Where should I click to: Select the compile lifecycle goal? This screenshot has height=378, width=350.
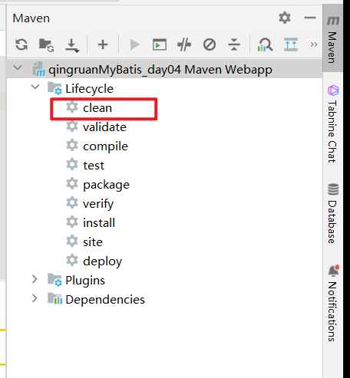click(x=105, y=146)
